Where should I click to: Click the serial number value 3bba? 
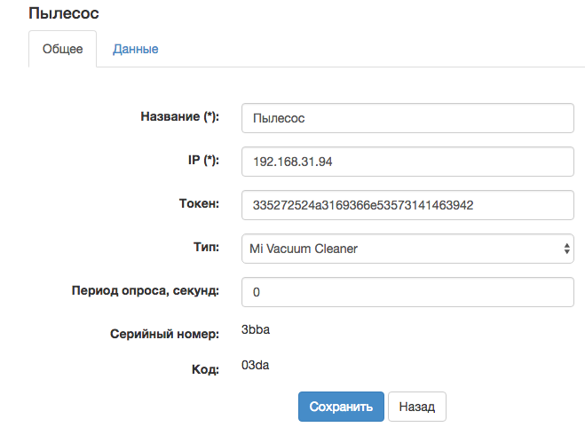255,329
